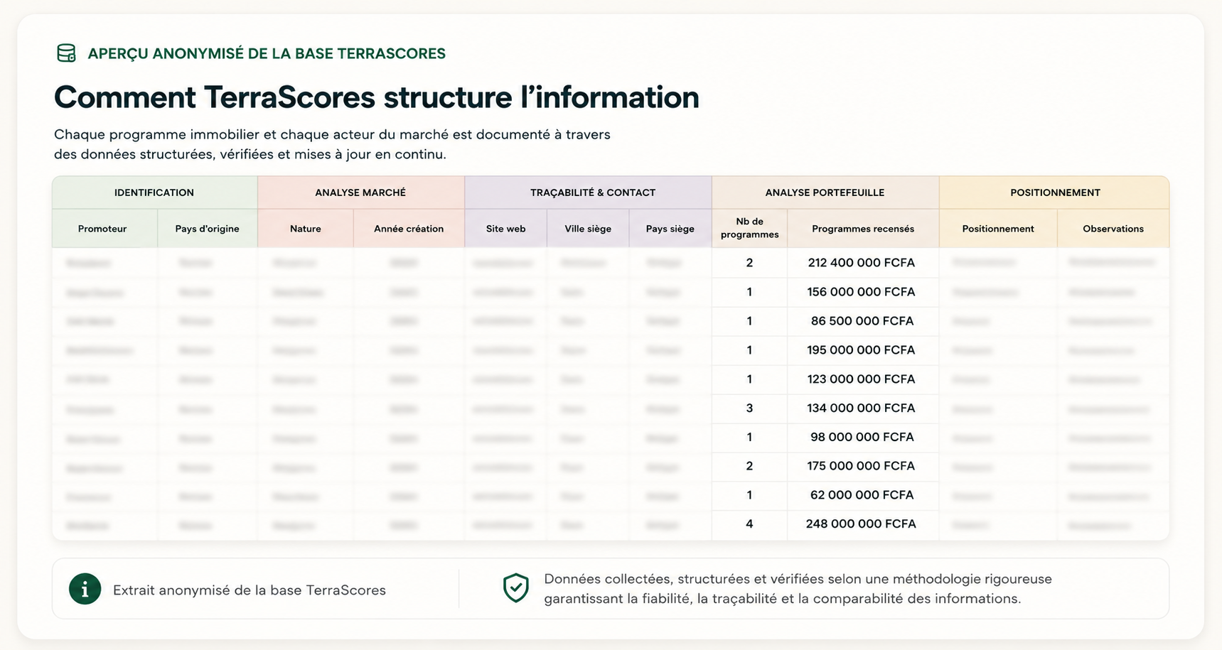1222x650 pixels.
Task: Click the text Extrait anonymisé de la base TerraScores
Action: click(250, 590)
